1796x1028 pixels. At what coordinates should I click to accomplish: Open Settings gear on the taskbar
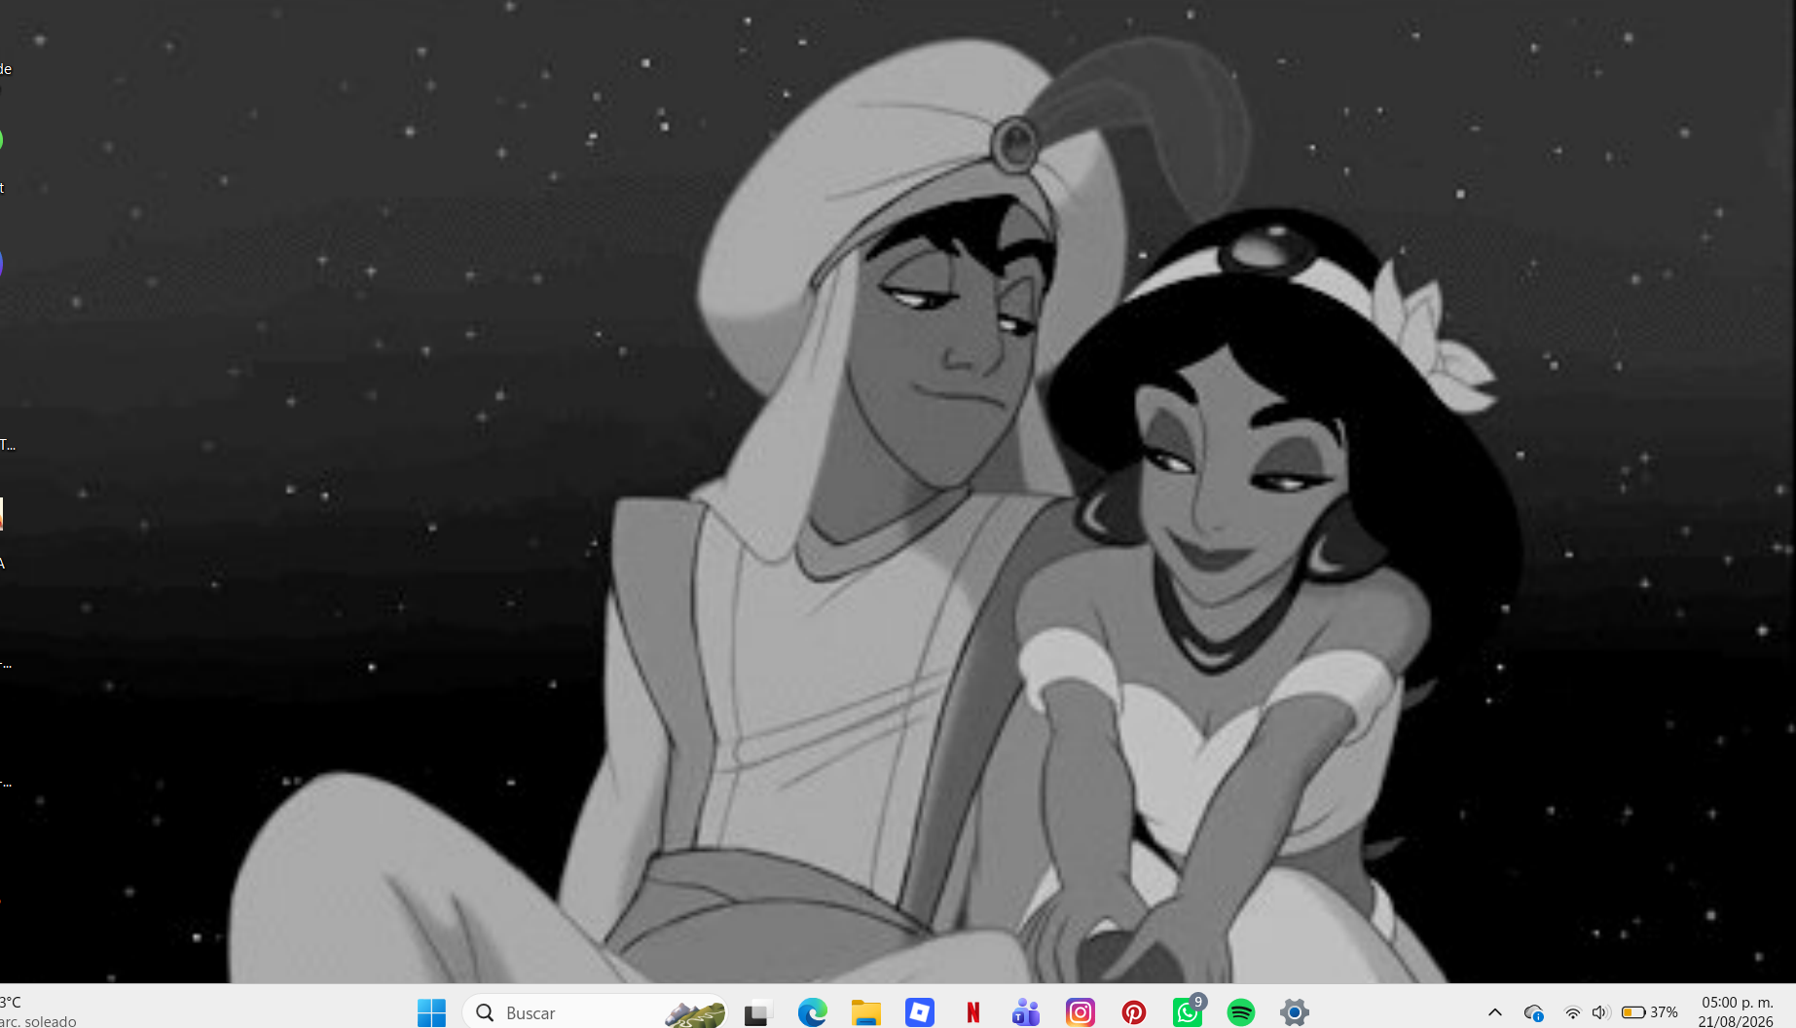point(1295,1012)
